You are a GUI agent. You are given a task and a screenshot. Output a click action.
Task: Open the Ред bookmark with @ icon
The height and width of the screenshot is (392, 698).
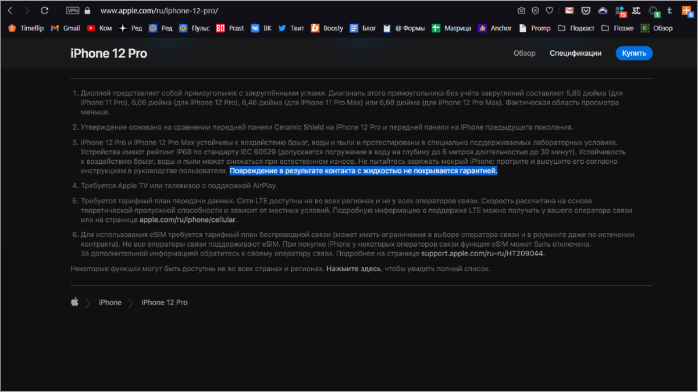tap(161, 28)
